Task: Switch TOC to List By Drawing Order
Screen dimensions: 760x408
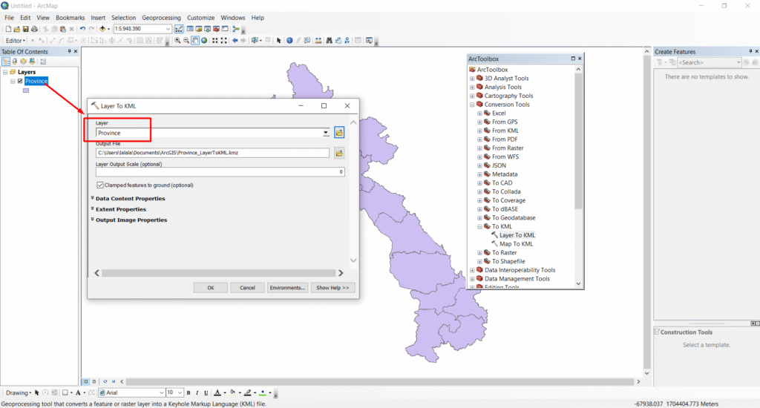Action: 6,62
